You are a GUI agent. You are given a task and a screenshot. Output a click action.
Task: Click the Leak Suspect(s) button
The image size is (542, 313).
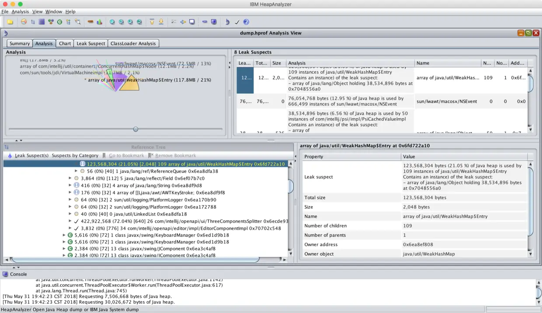[28, 155]
